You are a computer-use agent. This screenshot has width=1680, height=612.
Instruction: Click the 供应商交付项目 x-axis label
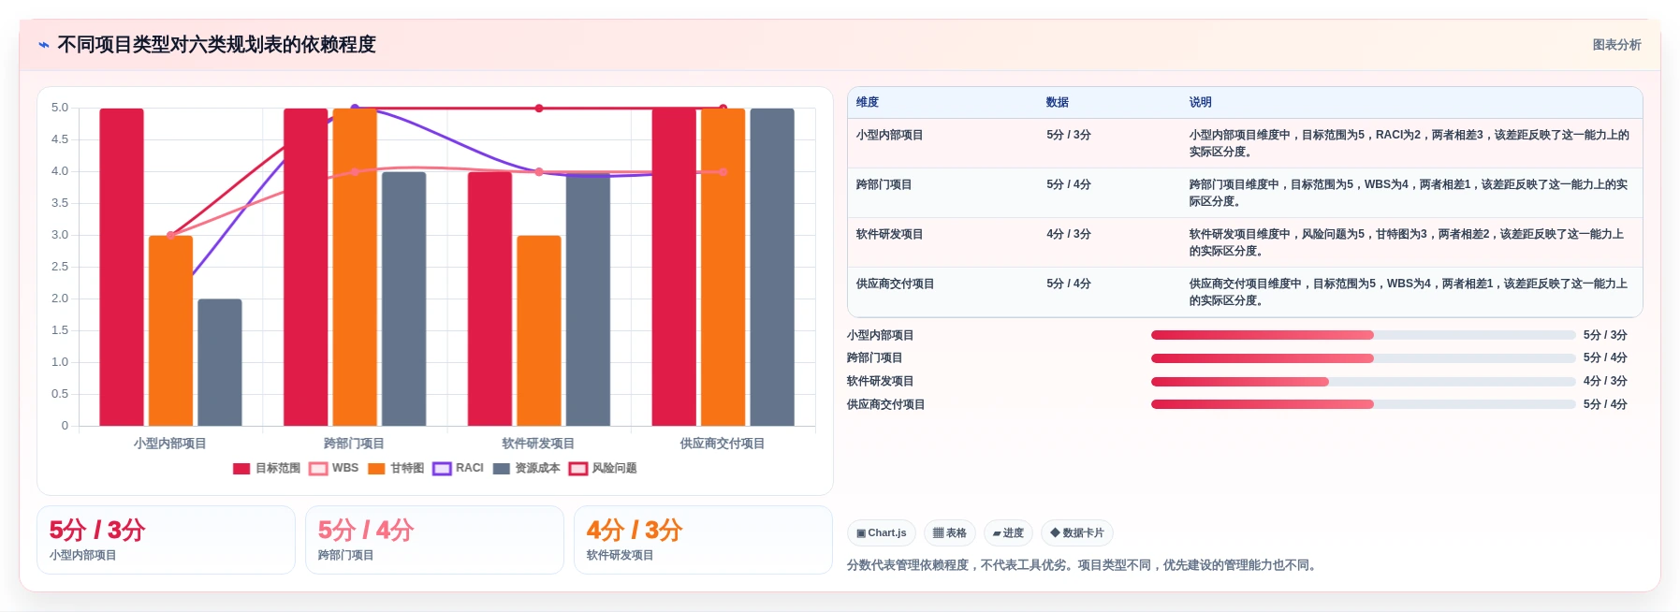coord(723,444)
